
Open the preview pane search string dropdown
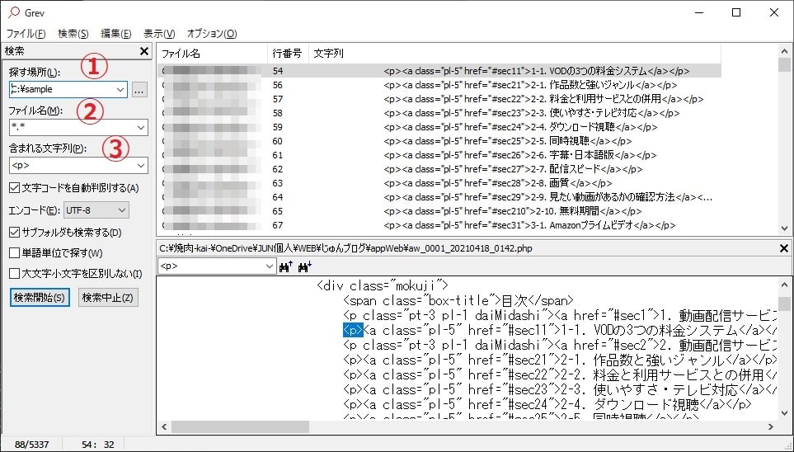(270, 266)
